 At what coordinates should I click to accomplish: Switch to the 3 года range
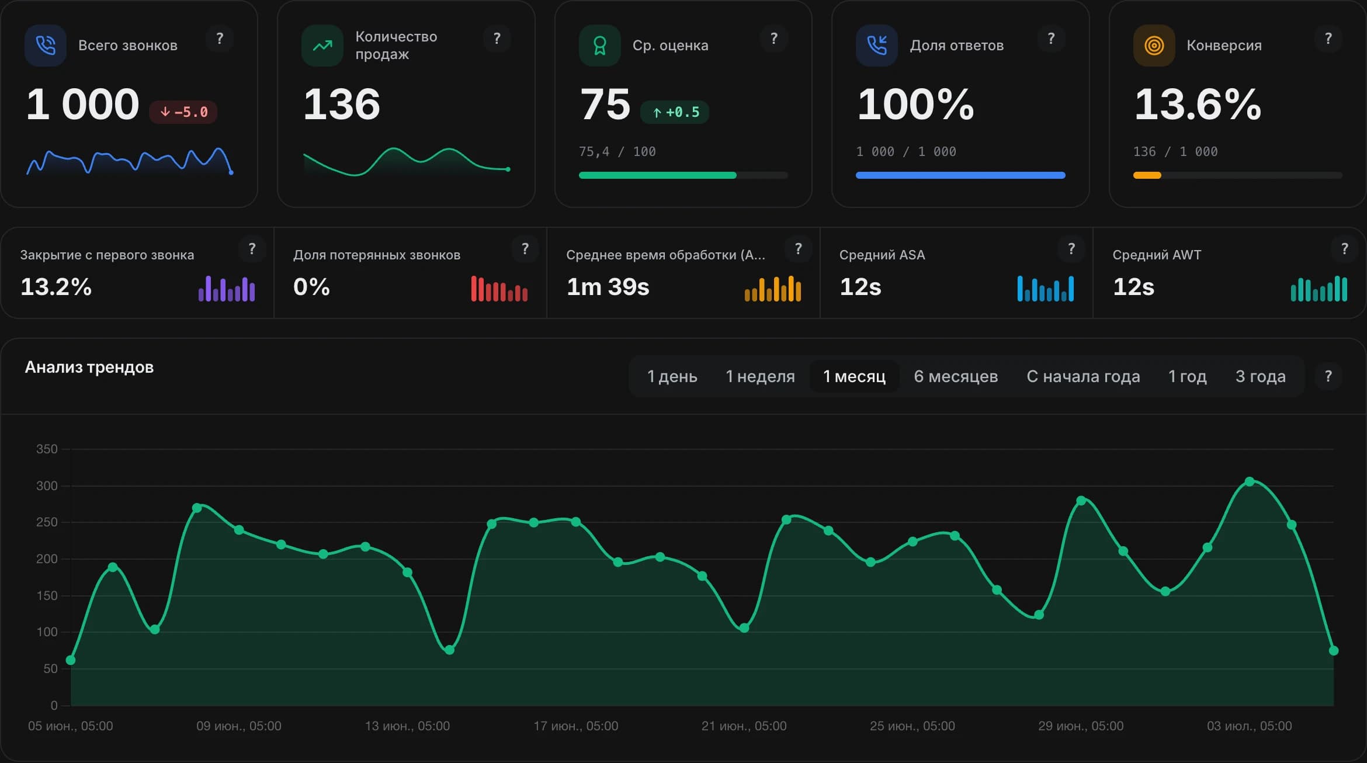point(1260,376)
